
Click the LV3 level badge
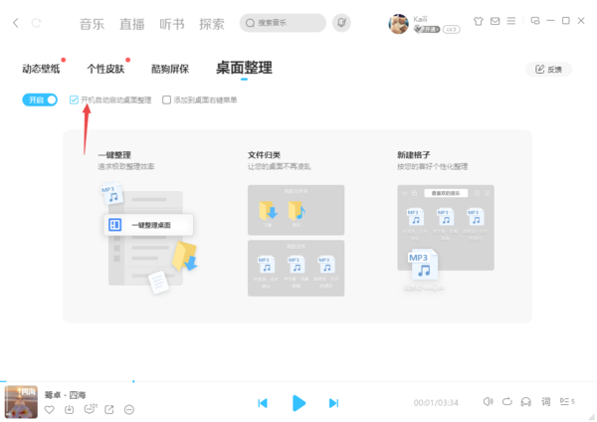(451, 29)
